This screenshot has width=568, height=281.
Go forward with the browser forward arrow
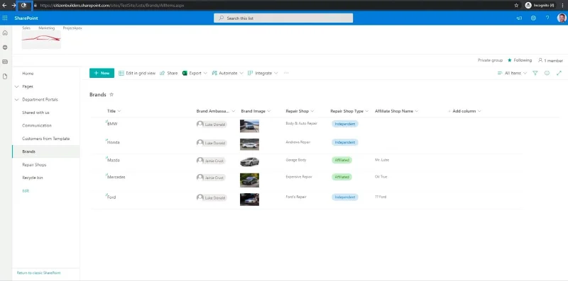(13, 6)
